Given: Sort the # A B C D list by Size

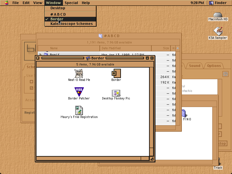Looking at the screenshot, I should coord(161,48).
